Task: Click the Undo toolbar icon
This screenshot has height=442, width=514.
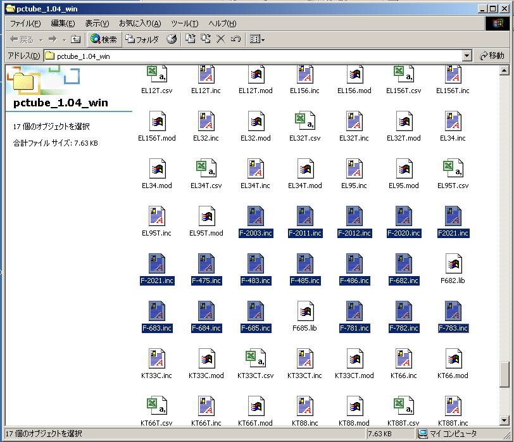Action: coord(235,39)
